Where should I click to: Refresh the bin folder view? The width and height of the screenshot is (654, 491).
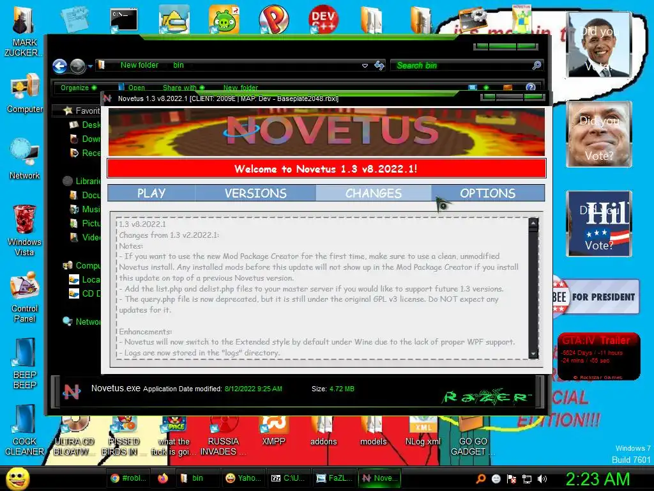[x=379, y=66]
